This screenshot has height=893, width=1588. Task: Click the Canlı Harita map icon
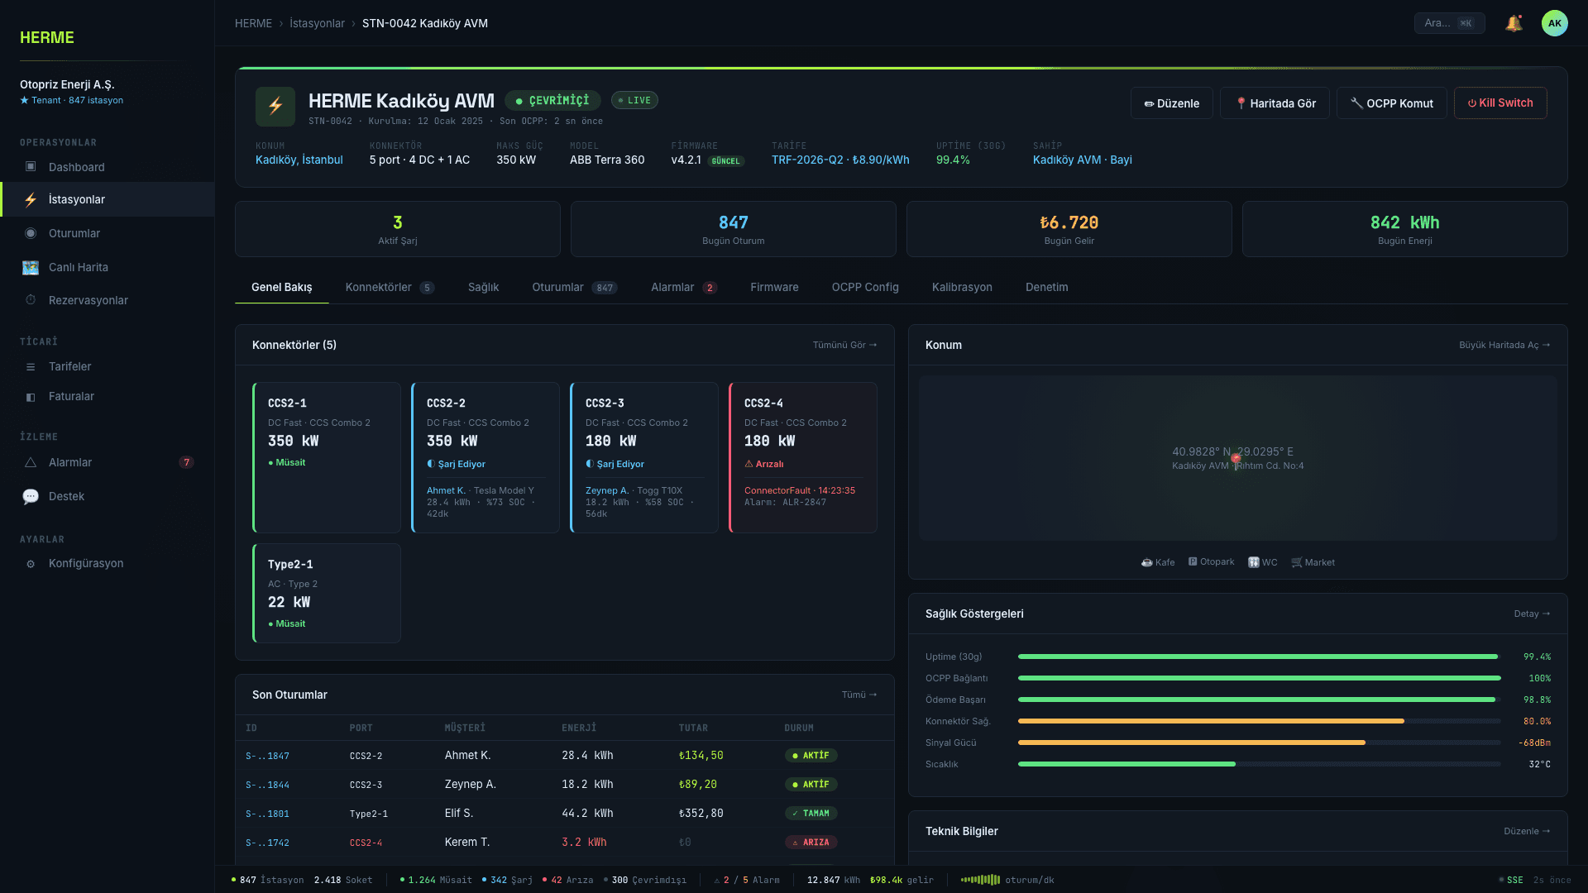click(x=31, y=267)
